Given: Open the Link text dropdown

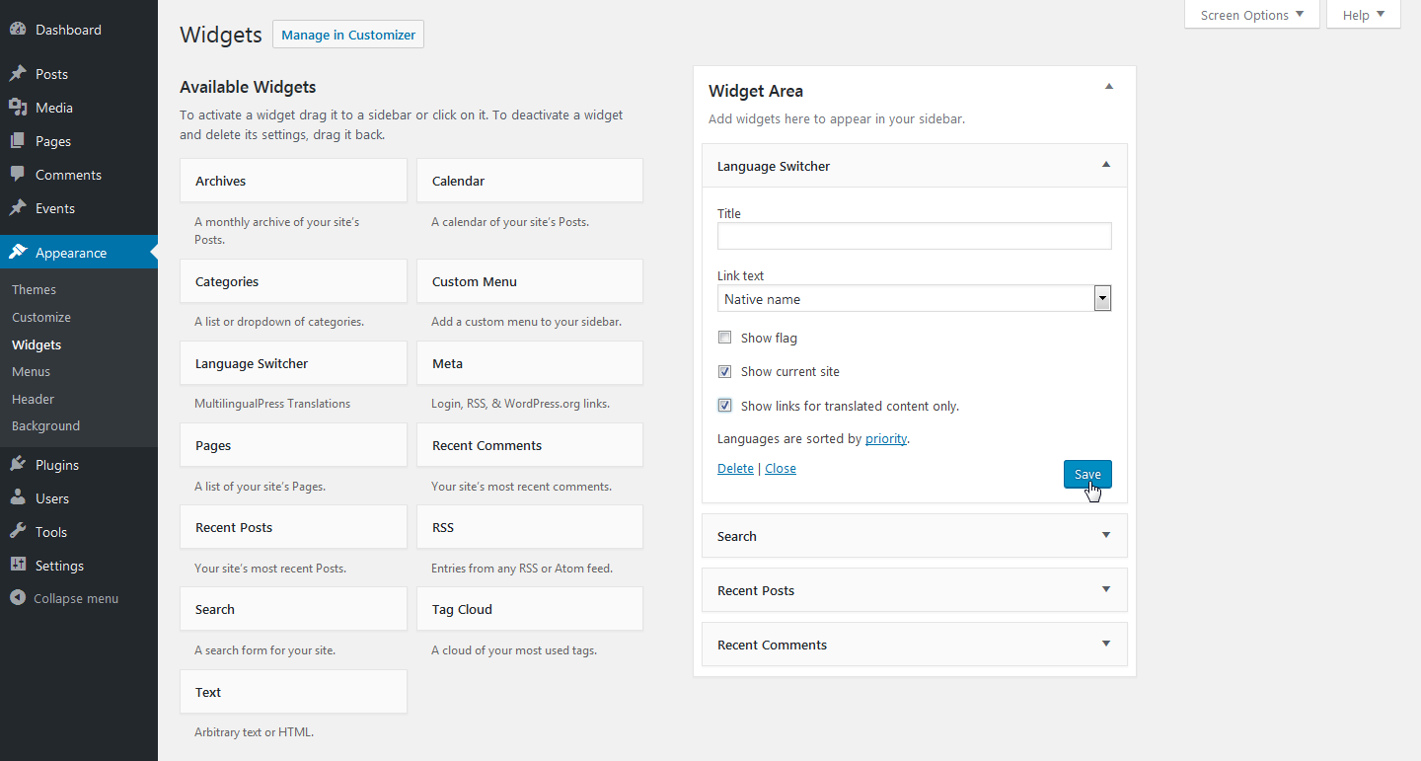Looking at the screenshot, I should click(x=1102, y=297).
